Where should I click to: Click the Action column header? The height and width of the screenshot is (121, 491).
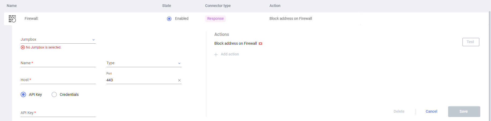275,6
